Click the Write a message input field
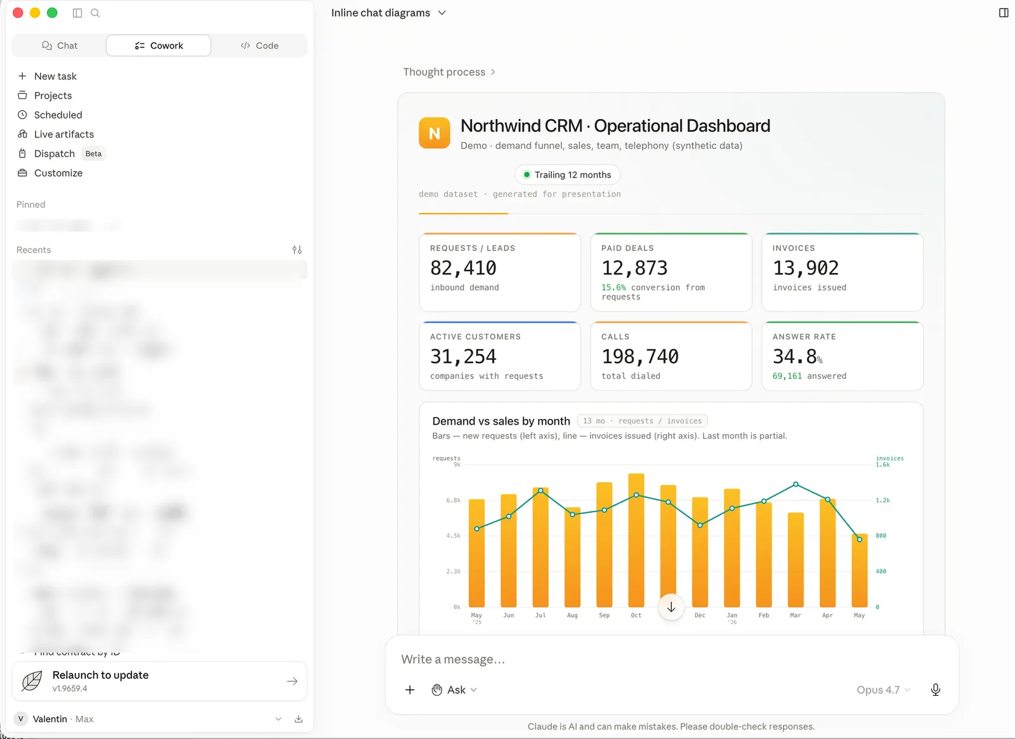The width and height of the screenshot is (1015, 739). [671, 659]
